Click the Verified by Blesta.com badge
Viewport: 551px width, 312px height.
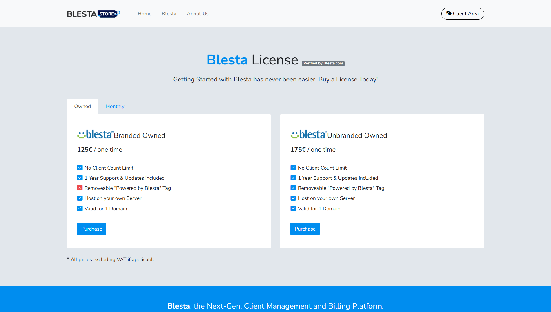[323, 63]
